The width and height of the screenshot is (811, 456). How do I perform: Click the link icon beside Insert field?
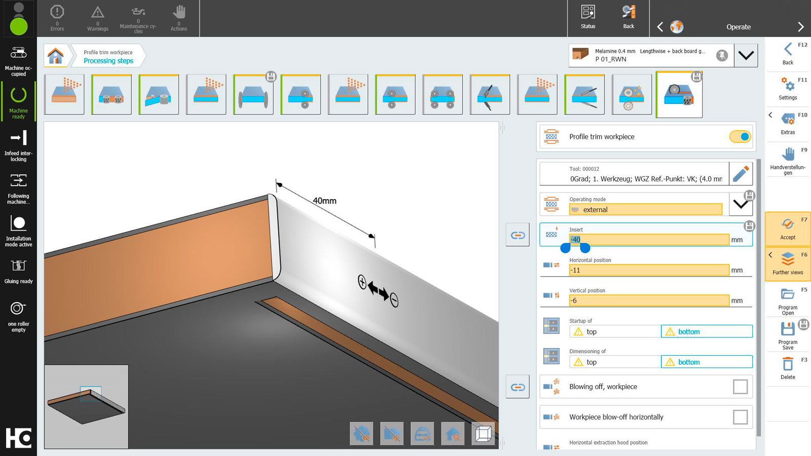(x=518, y=235)
